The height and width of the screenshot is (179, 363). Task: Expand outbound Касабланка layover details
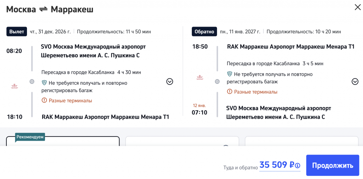point(169,82)
